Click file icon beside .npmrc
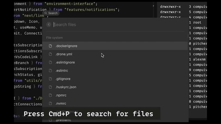Viewport: 221px width, 124px height. [x=50, y=95]
